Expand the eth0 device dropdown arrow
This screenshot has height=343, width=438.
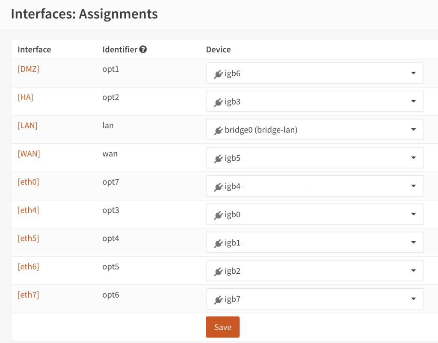click(x=414, y=186)
